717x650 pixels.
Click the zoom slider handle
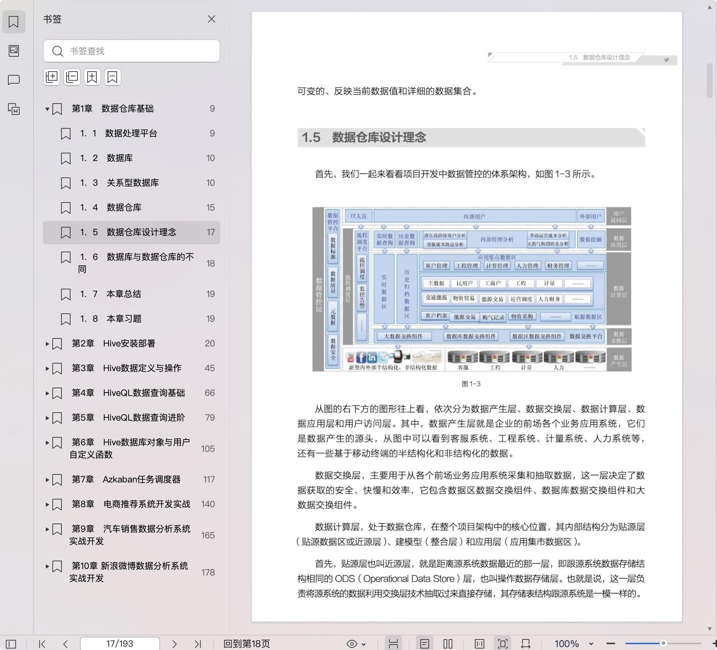pyautogui.click(x=663, y=643)
